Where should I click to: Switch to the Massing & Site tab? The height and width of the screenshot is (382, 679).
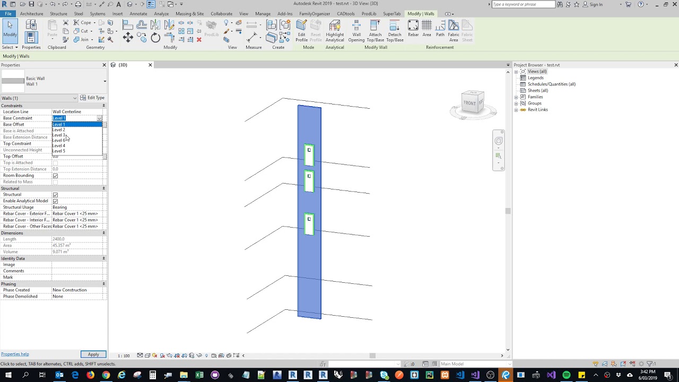pyautogui.click(x=189, y=14)
